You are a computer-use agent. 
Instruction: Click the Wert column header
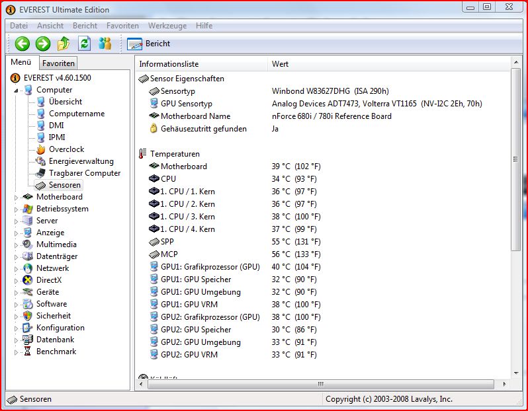pos(280,64)
